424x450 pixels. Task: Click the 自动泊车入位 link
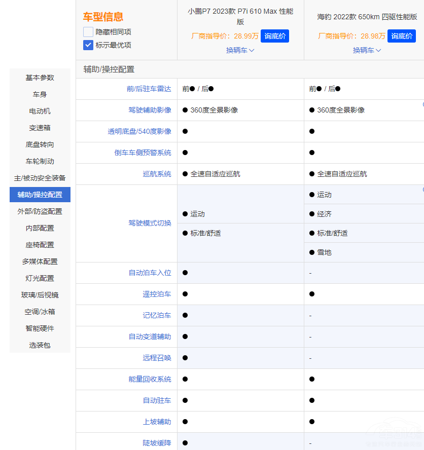(x=150, y=273)
